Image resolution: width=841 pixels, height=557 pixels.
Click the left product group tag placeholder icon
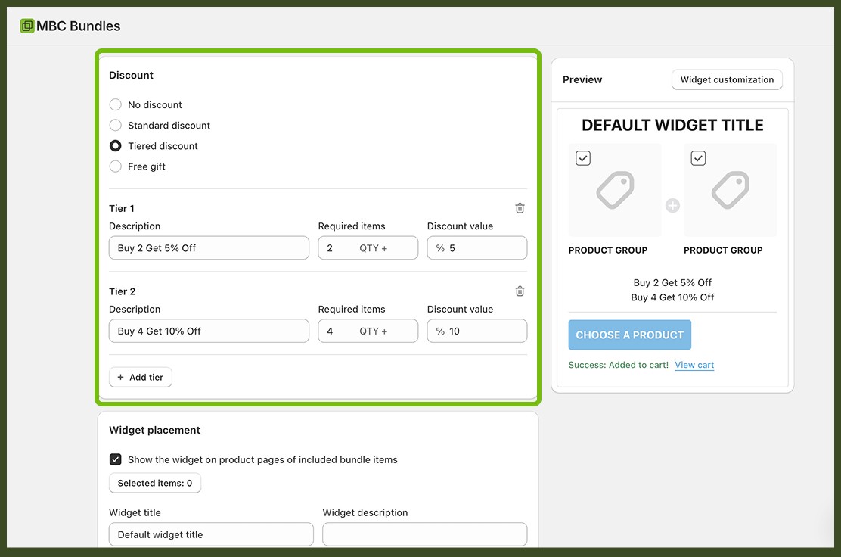point(614,190)
